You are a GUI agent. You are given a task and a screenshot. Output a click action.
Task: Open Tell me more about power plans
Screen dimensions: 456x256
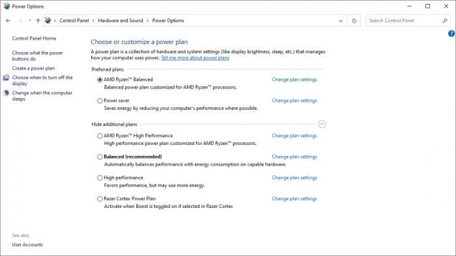click(195, 58)
